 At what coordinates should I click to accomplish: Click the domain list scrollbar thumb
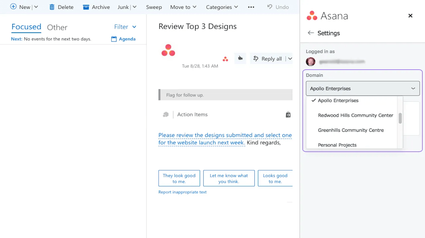click(400, 118)
